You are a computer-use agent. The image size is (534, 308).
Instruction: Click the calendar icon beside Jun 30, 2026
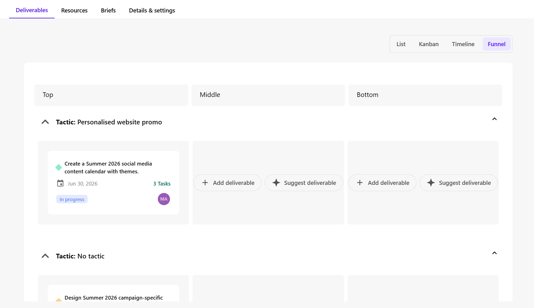60,183
